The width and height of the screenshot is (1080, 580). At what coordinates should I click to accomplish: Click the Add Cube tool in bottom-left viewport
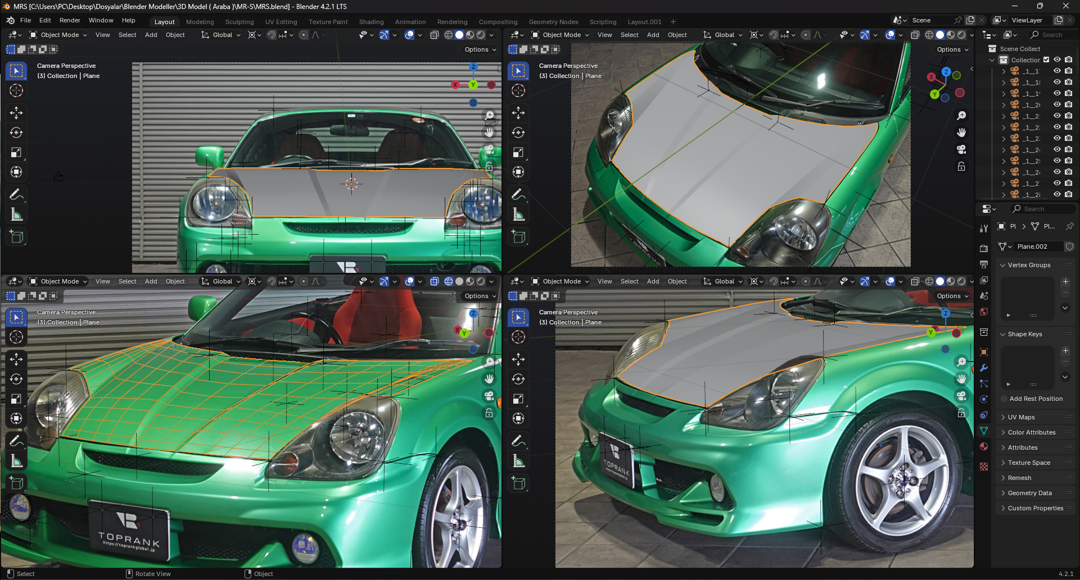point(16,483)
